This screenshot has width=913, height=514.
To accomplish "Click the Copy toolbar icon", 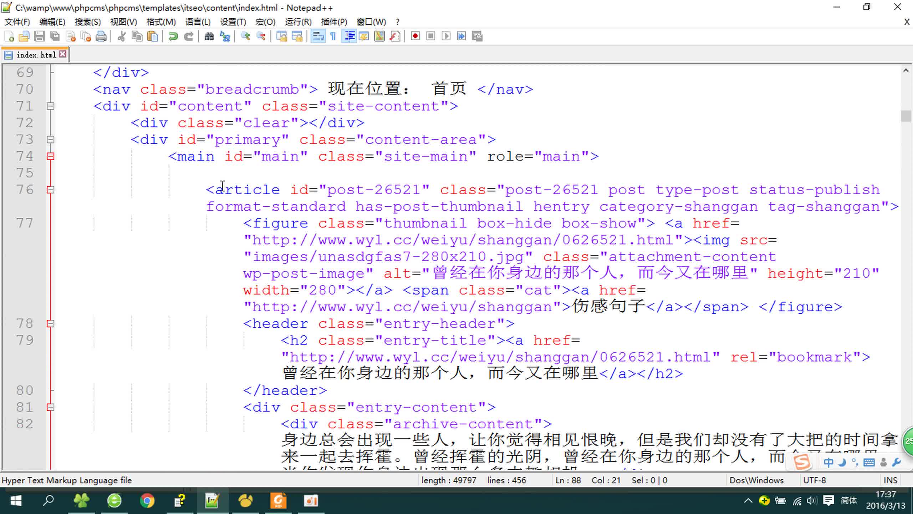I will pyautogui.click(x=137, y=36).
